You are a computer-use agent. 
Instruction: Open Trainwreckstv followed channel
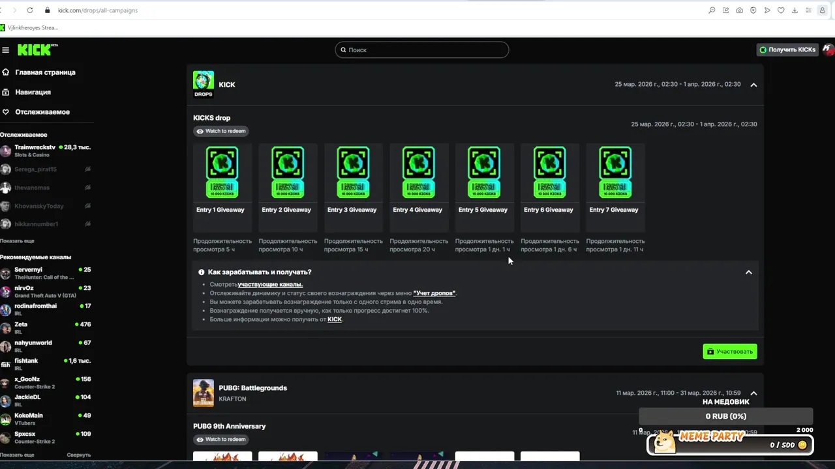[x=46, y=150]
